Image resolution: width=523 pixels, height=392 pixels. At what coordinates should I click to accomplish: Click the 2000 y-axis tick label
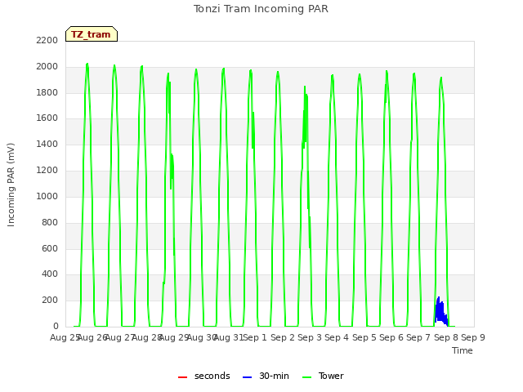(47, 66)
